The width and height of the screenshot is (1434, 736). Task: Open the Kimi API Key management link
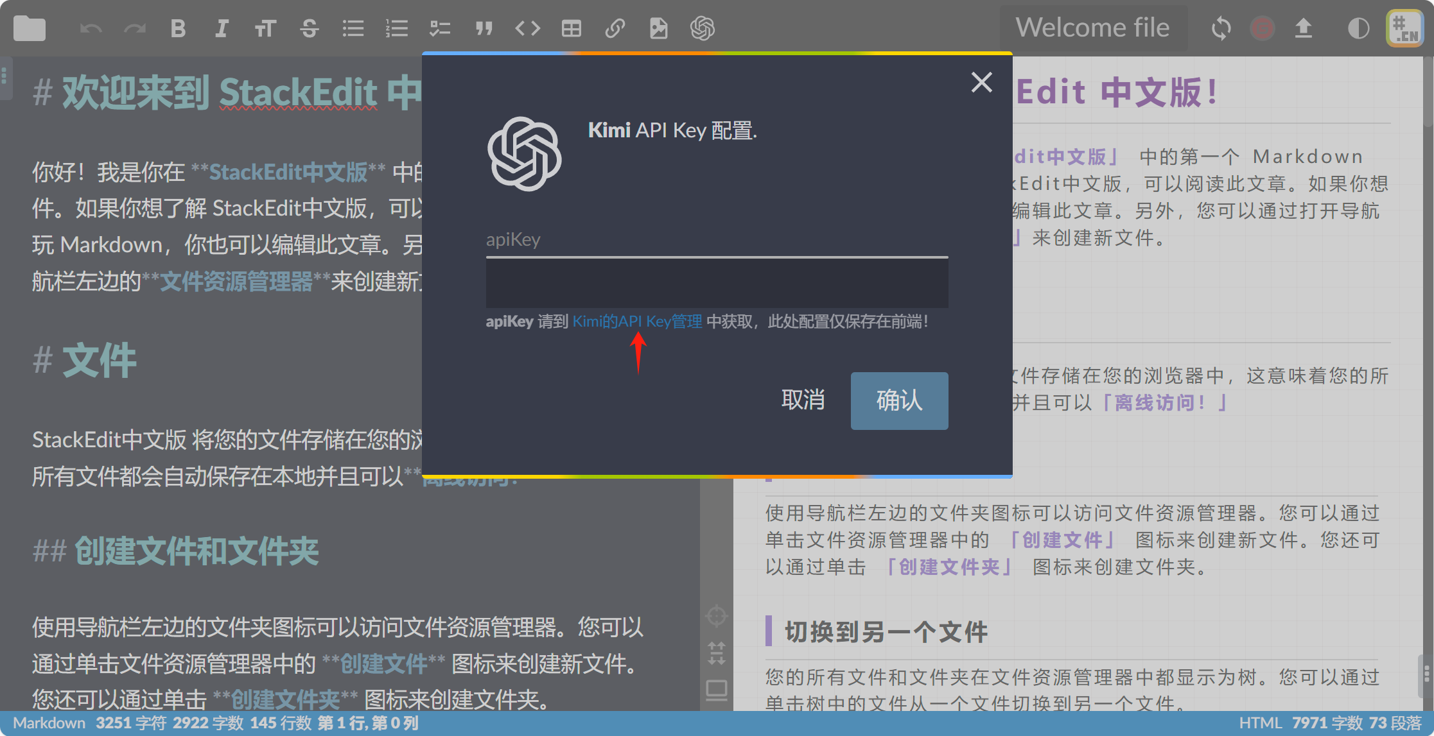pyautogui.click(x=637, y=321)
